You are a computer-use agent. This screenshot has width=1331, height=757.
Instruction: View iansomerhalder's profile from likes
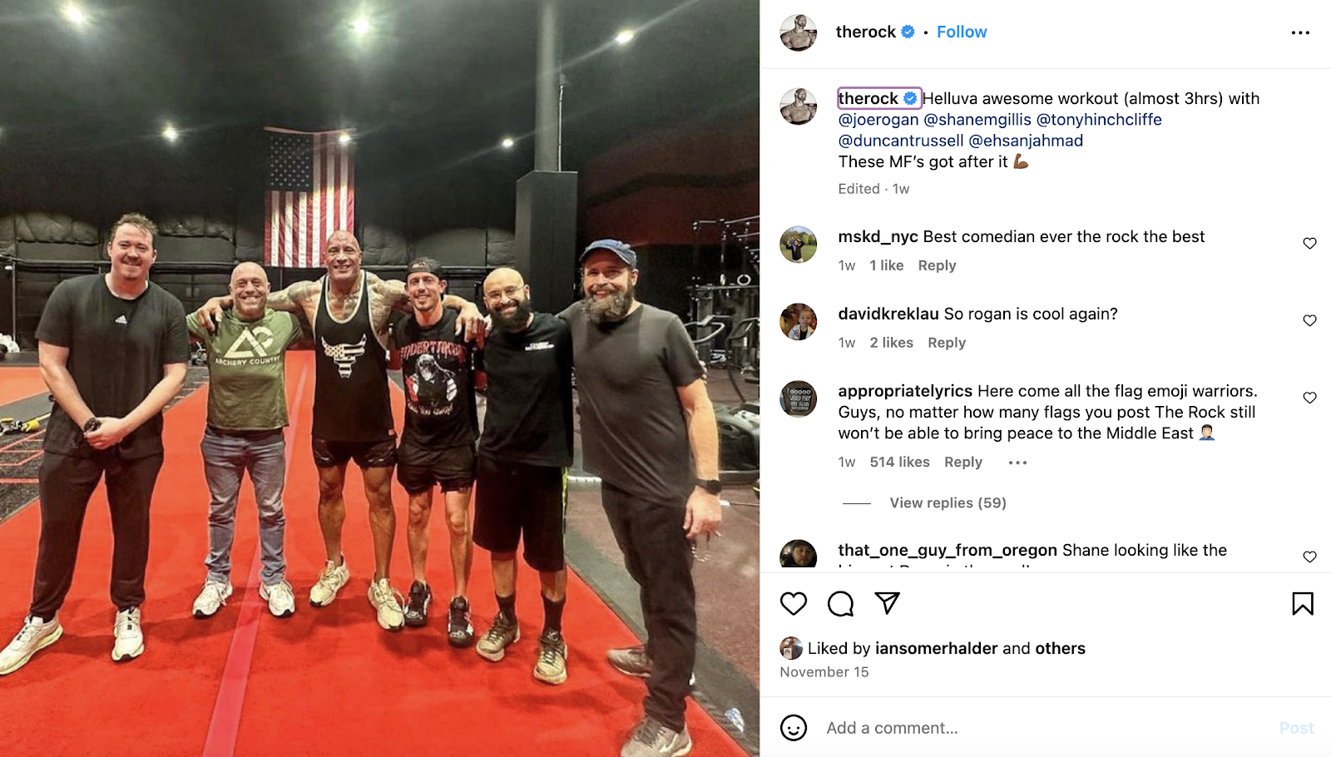click(936, 648)
